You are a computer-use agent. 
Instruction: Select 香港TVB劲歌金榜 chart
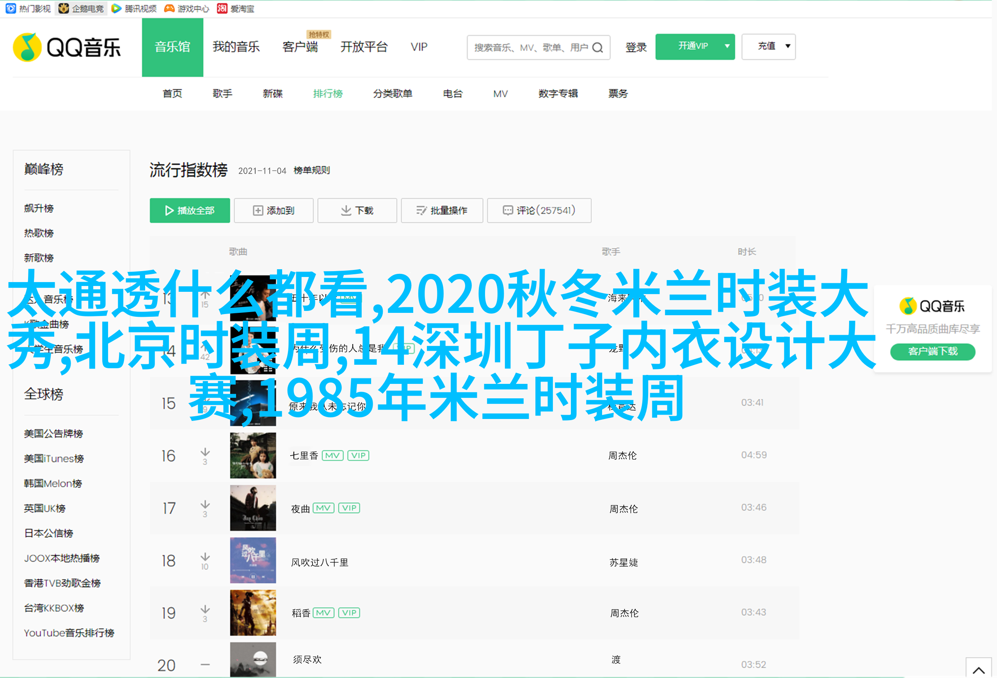coord(62,583)
